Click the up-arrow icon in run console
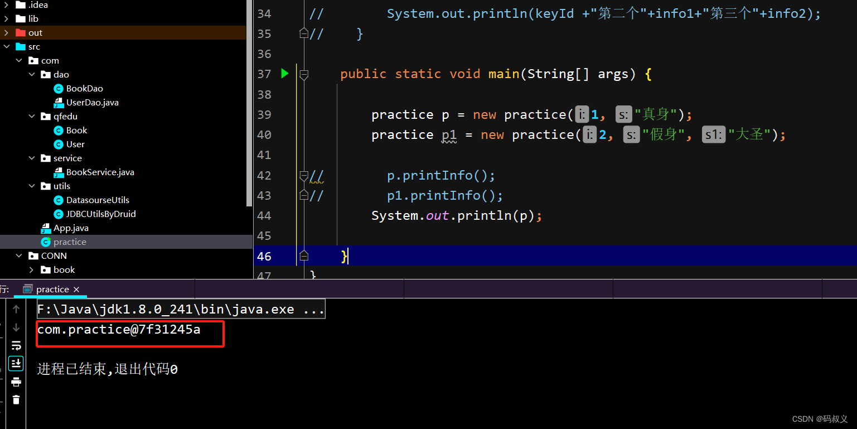Screen dimensions: 857x429 pyautogui.click(x=16, y=309)
